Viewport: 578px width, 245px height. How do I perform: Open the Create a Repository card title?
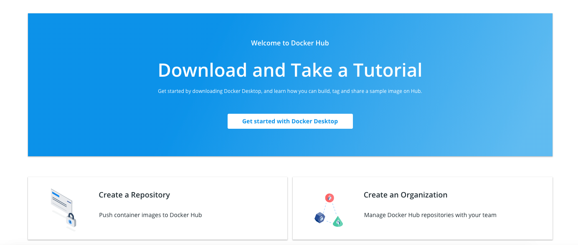click(x=134, y=195)
